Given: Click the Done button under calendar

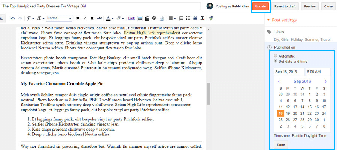Looking at the screenshot, I should point(281,145).
